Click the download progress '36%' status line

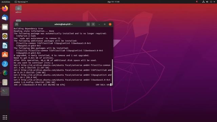pos(39,85)
